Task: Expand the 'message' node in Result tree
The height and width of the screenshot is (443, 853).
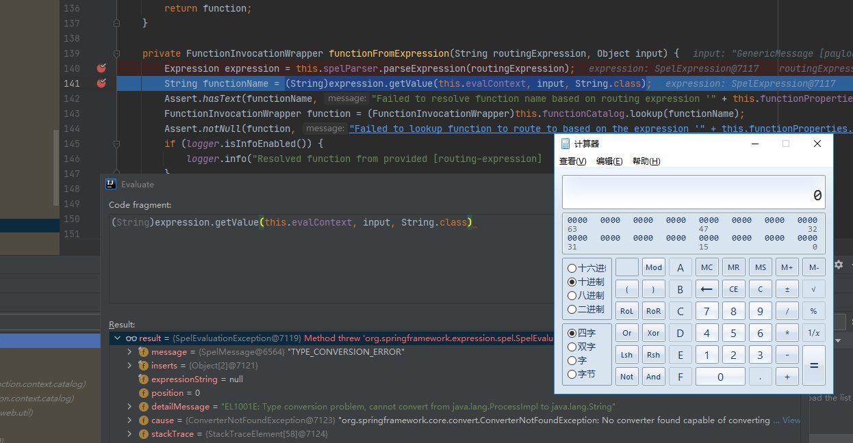Action: click(x=130, y=352)
